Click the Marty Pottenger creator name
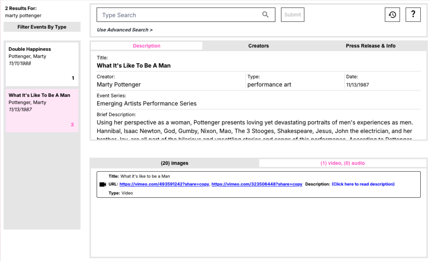Screen dimensions: 430x261 119,84
